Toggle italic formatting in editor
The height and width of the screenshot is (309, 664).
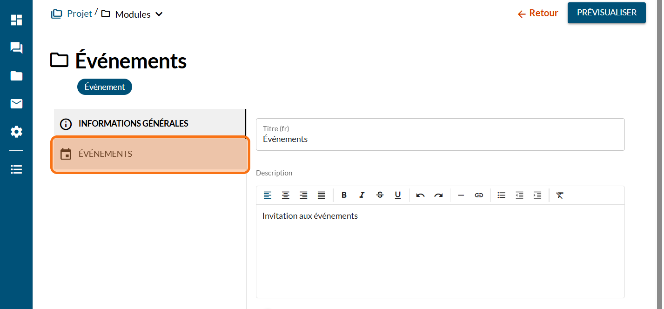pos(362,195)
